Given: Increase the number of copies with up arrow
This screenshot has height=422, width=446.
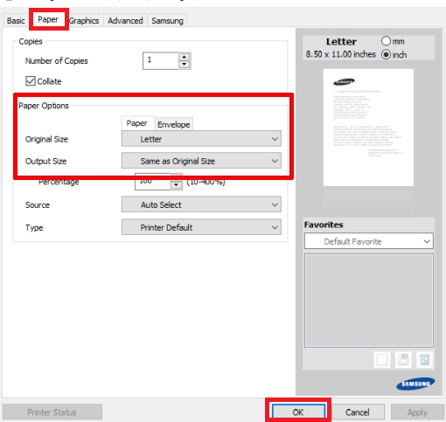Looking at the screenshot, I should pos(184,57).
